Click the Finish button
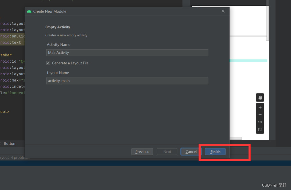 coord(215,152)
